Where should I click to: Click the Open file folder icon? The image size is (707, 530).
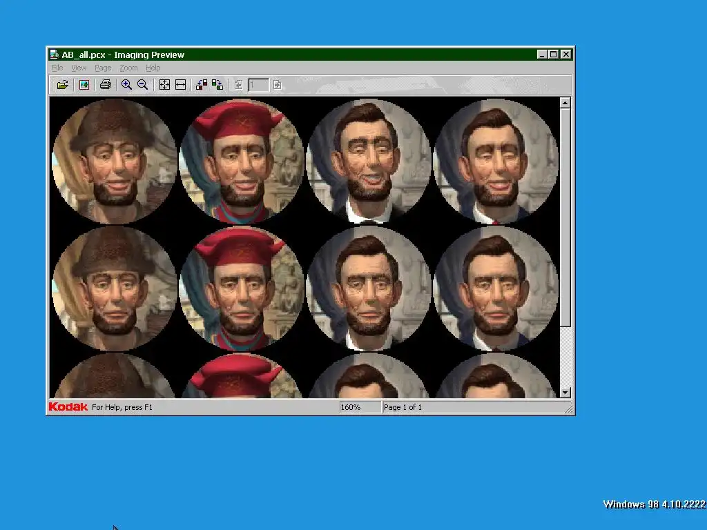[x=63, y=85]
